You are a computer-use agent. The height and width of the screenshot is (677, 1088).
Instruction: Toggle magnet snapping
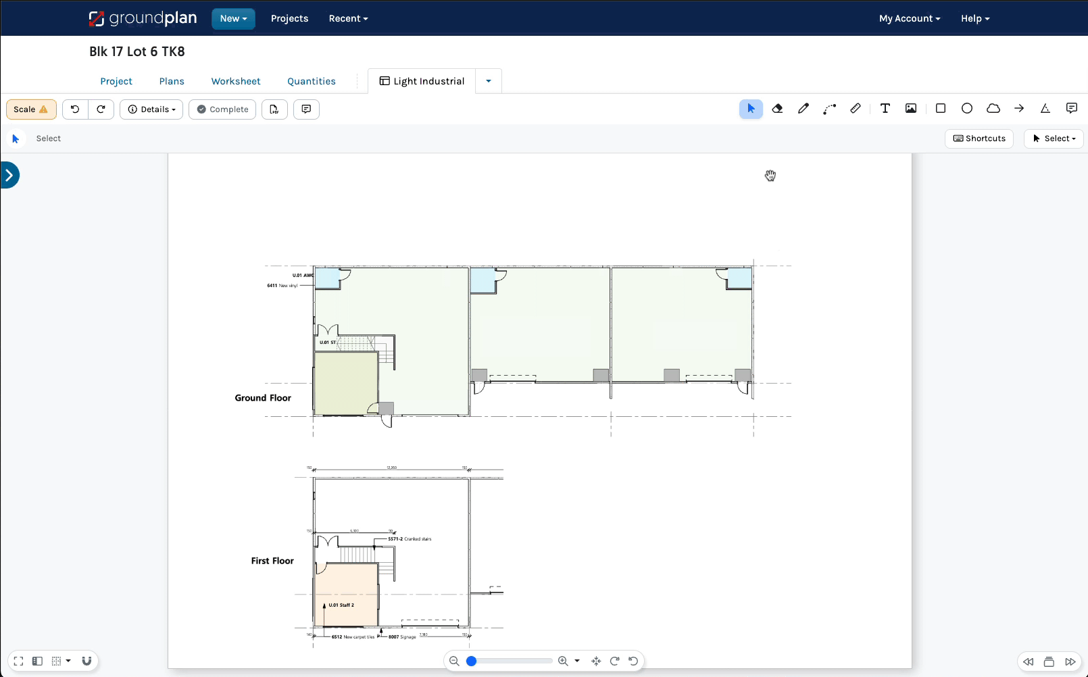(x=86, y=661)
